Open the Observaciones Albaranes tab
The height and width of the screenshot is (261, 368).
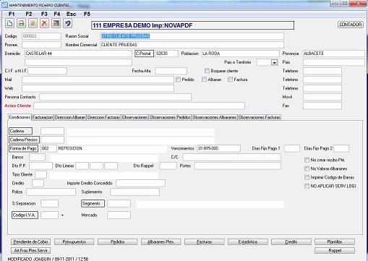pyautogui.click(x=215, y=117)
